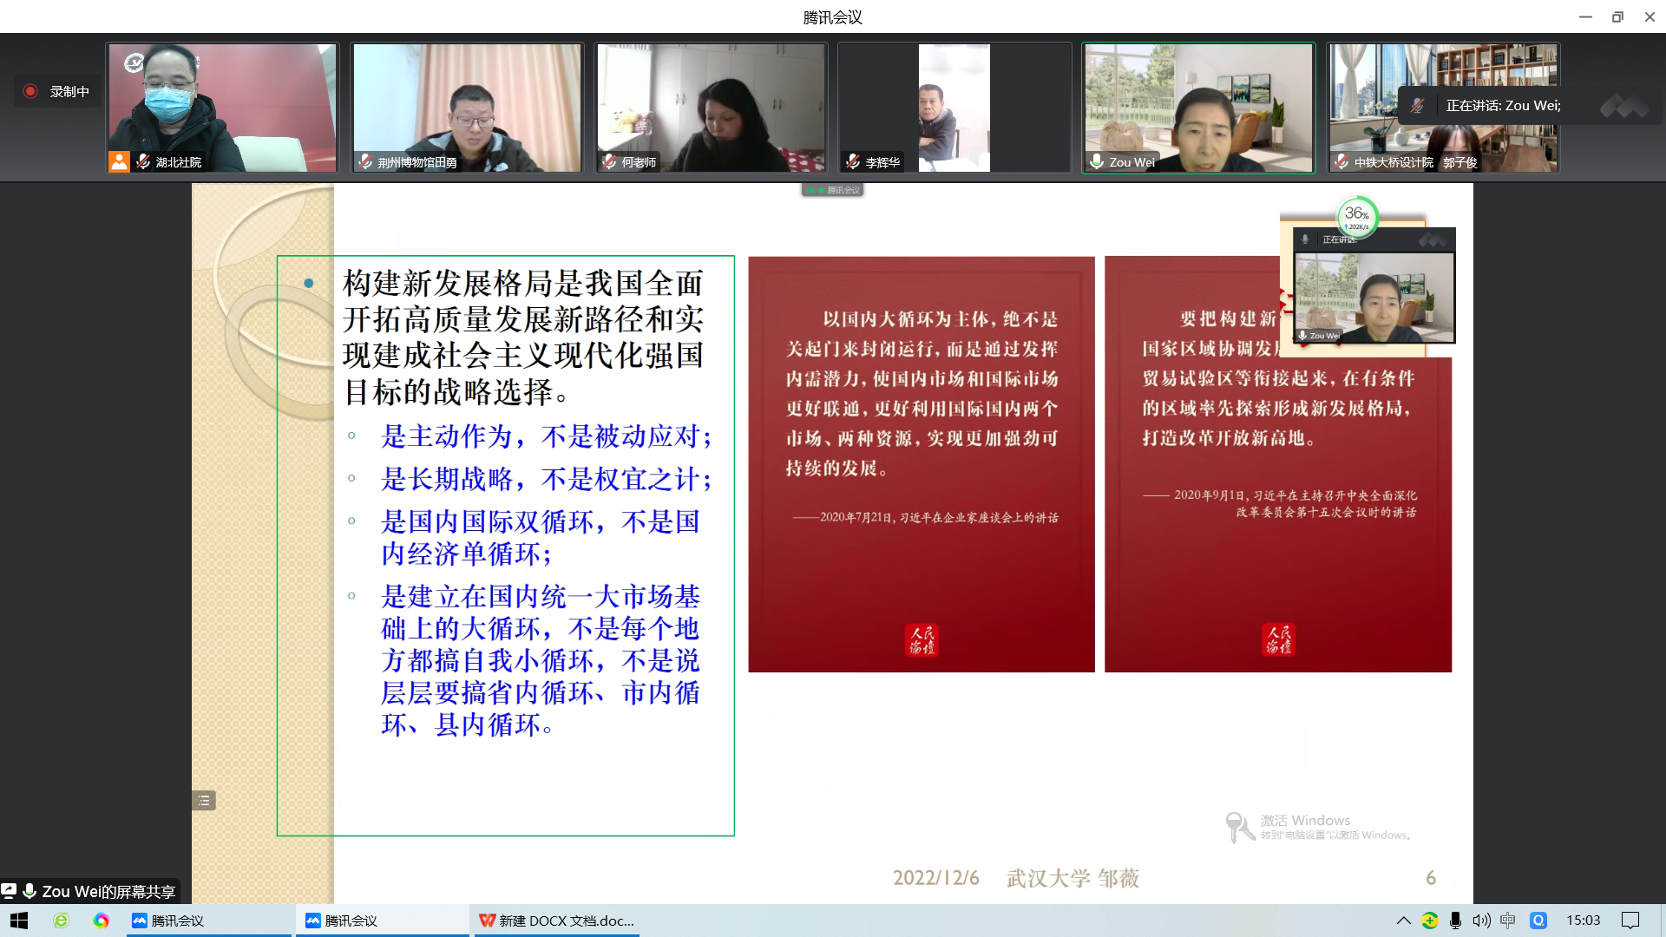Image resolution: width=1666 pixels, height=937 pixels.
Task: Click the mic icon in speaking banner
Action: point(1417,106)
